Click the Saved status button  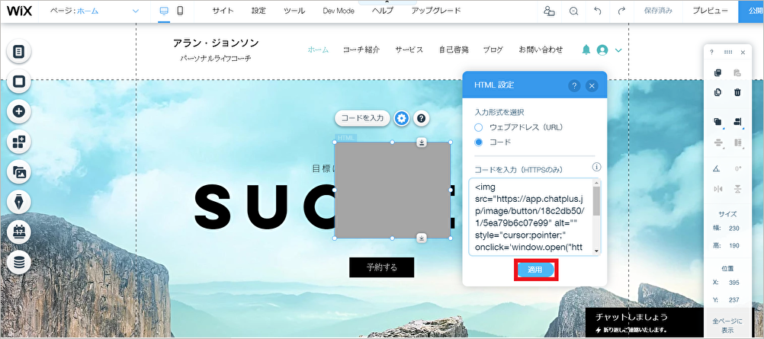click(x=658, y=11)
